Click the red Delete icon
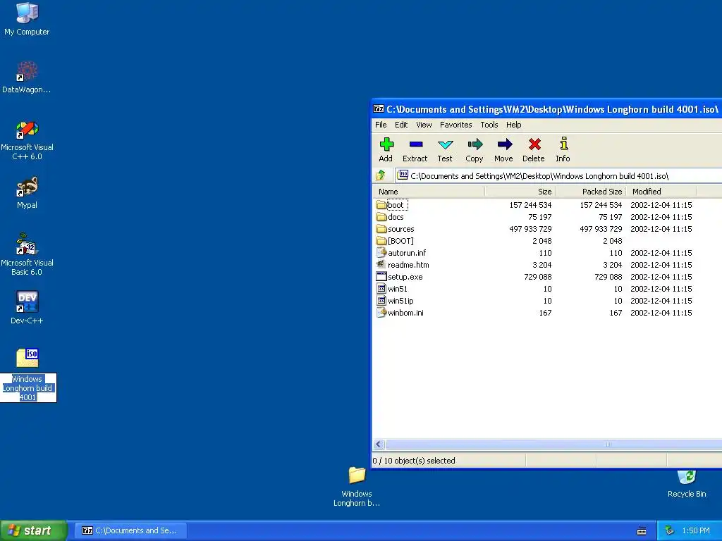722x541 pixels. (x=534, y=144)
